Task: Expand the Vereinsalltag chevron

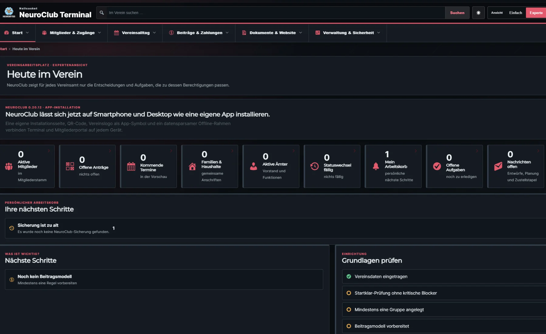Action: 154,33
